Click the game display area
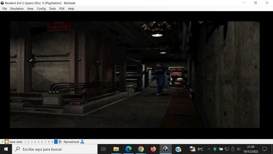 [135, 74]
